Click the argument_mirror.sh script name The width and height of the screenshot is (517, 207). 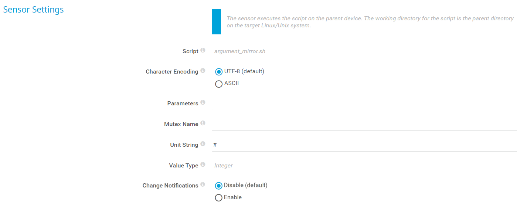click(x=240, y=51)
